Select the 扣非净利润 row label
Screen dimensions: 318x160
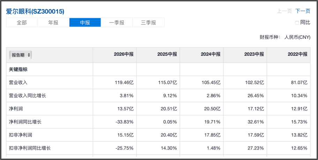coord(21,135)
